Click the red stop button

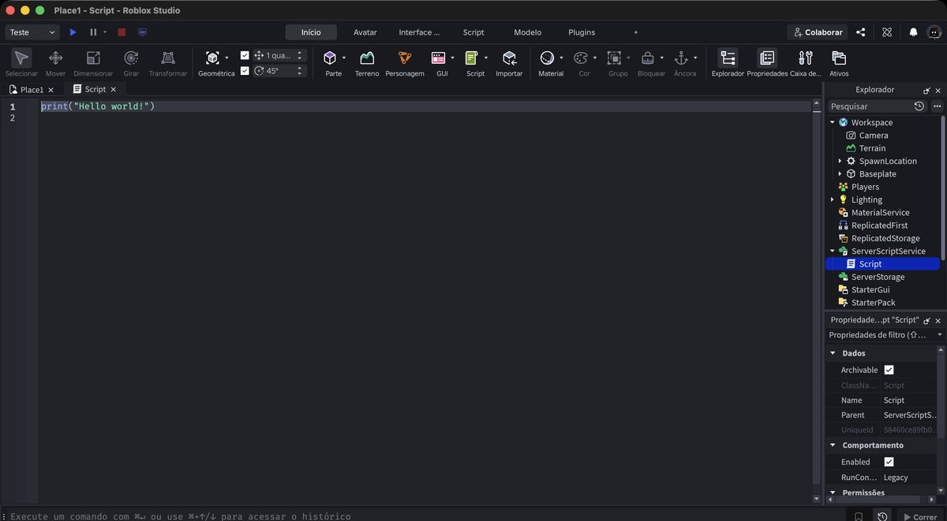122,32
